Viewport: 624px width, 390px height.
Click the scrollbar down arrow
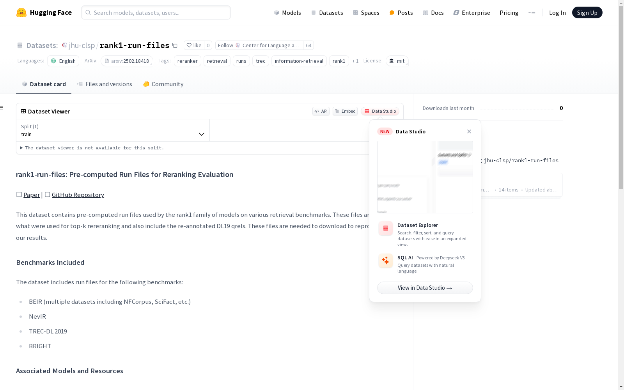621,387
